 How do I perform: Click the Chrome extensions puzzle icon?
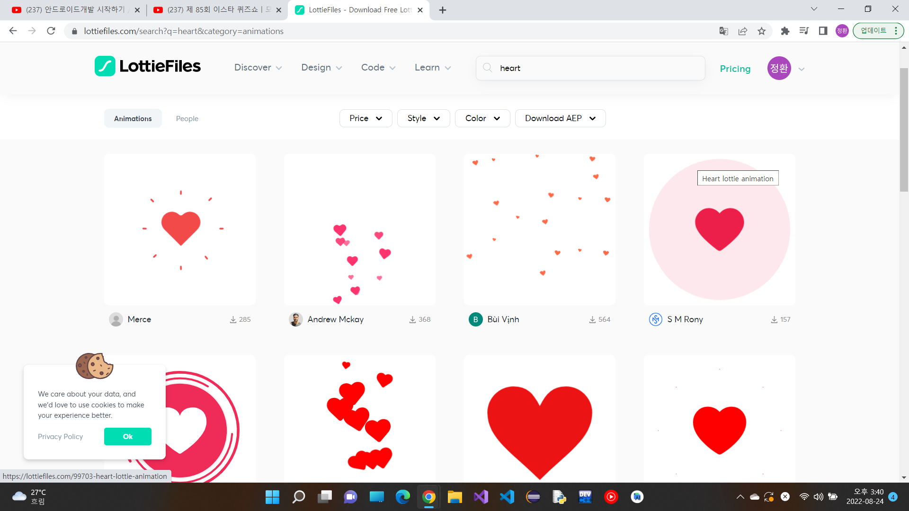785,31
